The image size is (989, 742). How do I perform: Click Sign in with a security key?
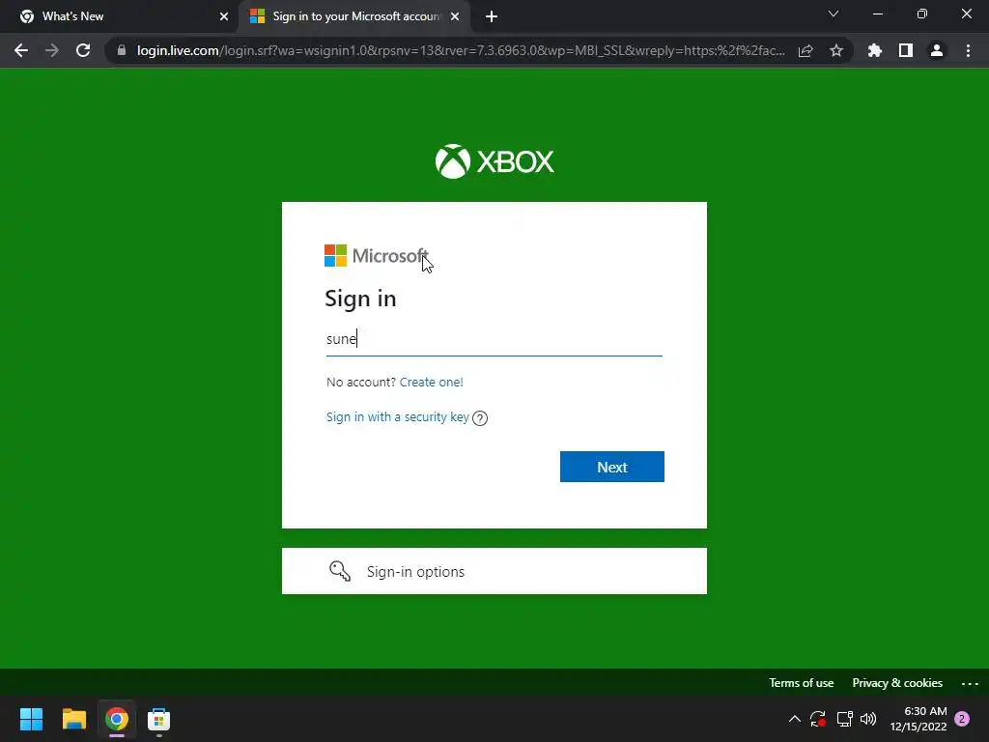[x=397, y=417]
